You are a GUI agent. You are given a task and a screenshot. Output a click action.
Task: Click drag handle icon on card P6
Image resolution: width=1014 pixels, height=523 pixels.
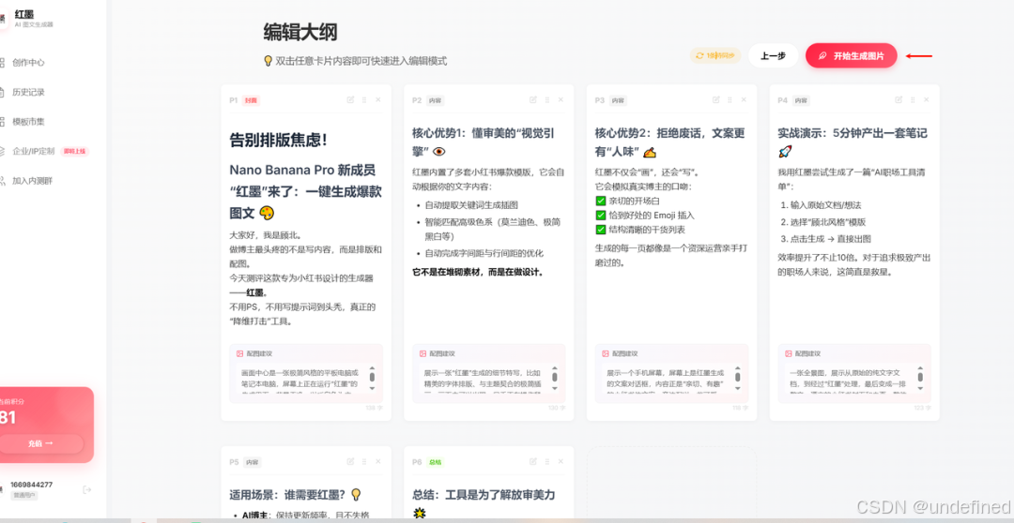coord(547,462)
